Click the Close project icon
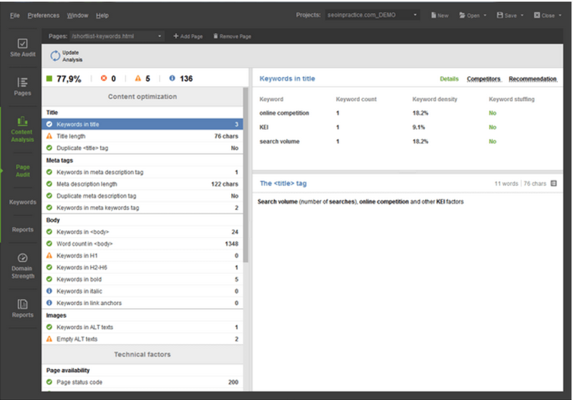The width and height of the screenshot is (574, 400). click(537, 15)
